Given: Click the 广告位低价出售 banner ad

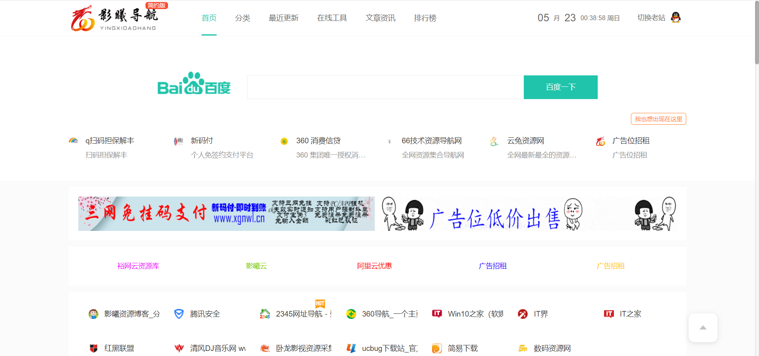Looking at the screenshot, I should [529, 214].
